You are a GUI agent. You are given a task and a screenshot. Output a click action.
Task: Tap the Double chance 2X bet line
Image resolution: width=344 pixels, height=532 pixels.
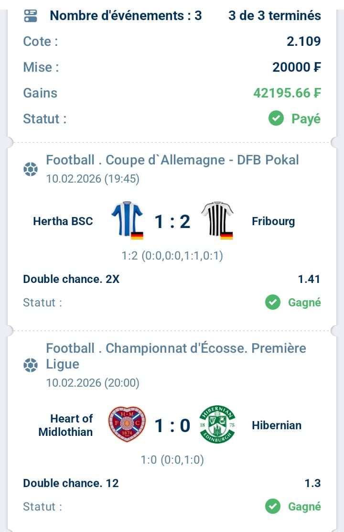pyautogui.click(x=71, y=279)
